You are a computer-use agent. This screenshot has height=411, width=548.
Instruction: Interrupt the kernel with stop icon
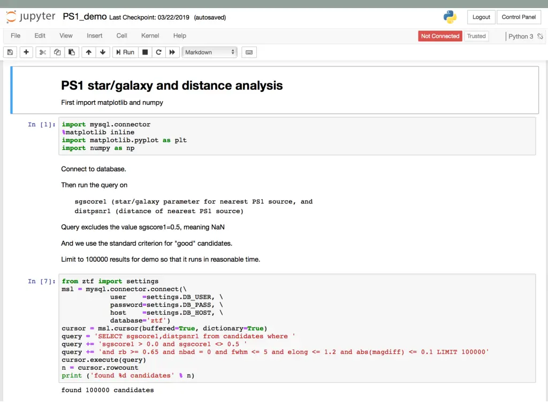click(x=145, y=52)
